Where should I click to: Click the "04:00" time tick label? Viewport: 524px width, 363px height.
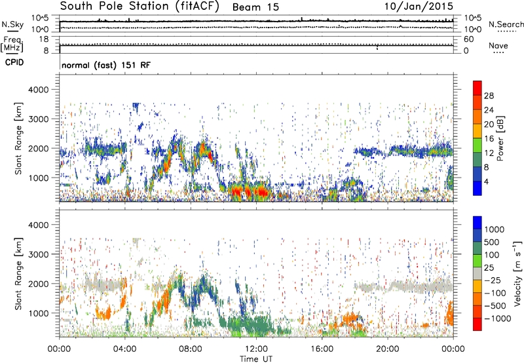124,349
